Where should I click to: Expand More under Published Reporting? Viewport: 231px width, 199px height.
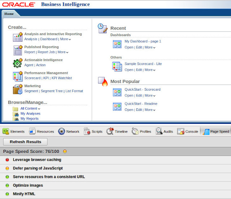point(63,52)
